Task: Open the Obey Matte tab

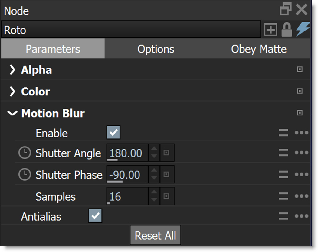Action: 259,49
